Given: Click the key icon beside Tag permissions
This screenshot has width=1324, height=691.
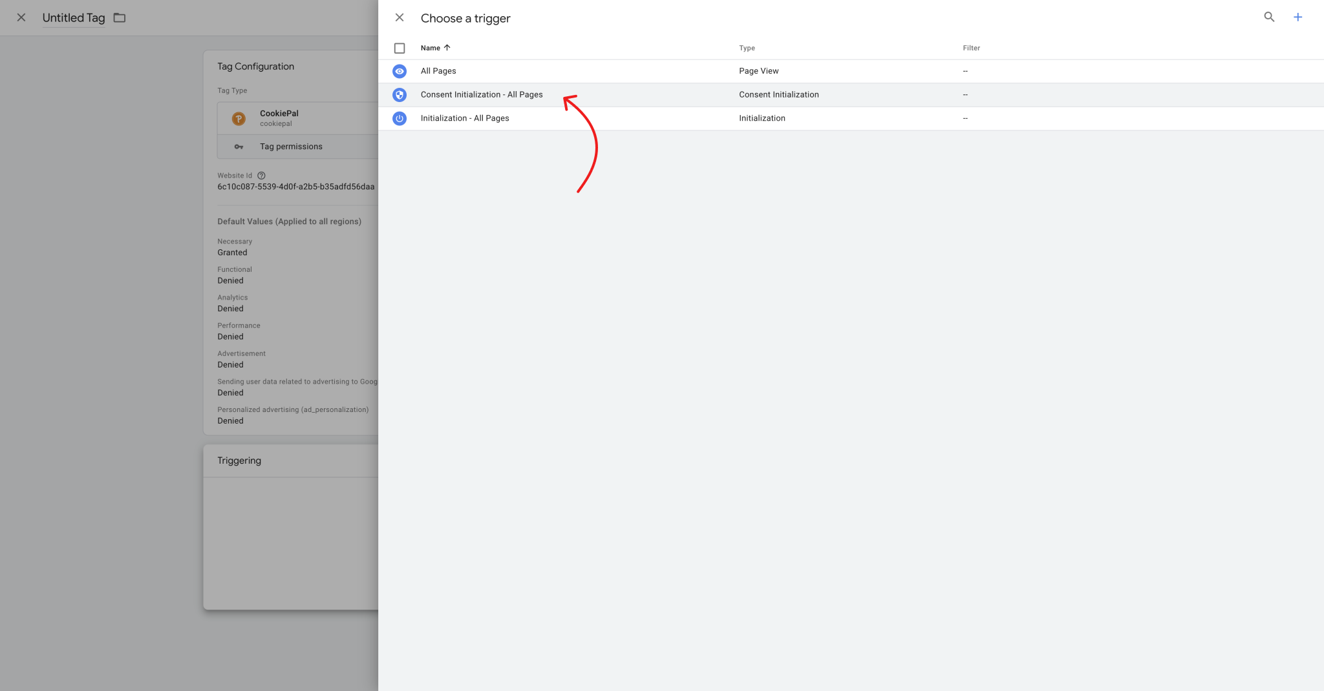Looking at the screenshot, I should coord(239,147).
